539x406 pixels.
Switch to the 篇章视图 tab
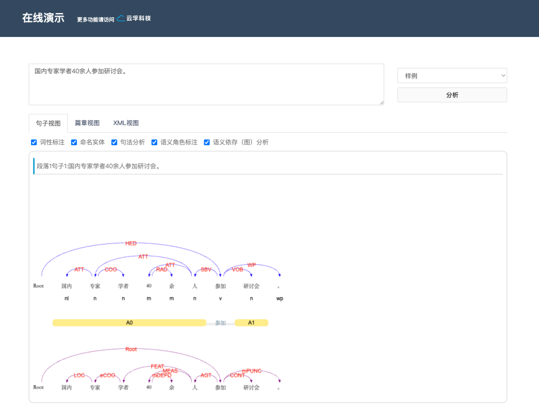pos(87,123)
